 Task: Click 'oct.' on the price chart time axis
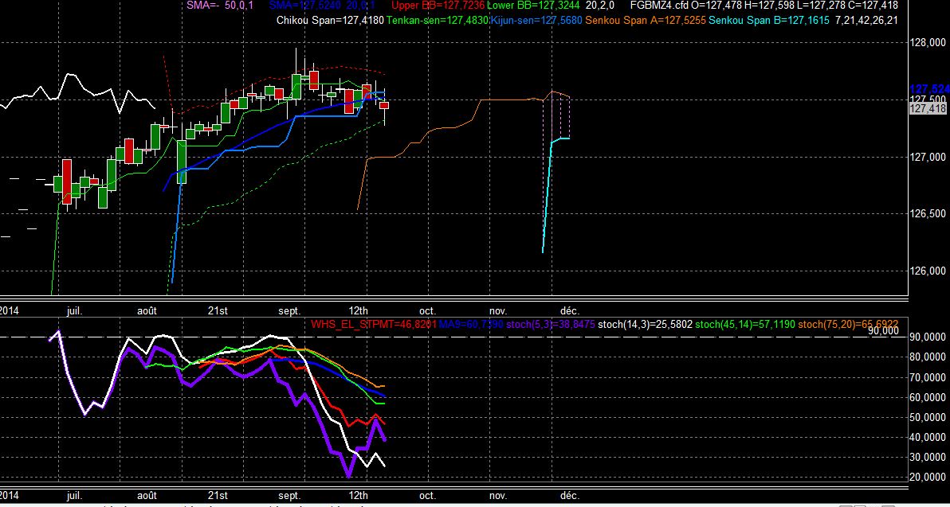tap(427, 311)
